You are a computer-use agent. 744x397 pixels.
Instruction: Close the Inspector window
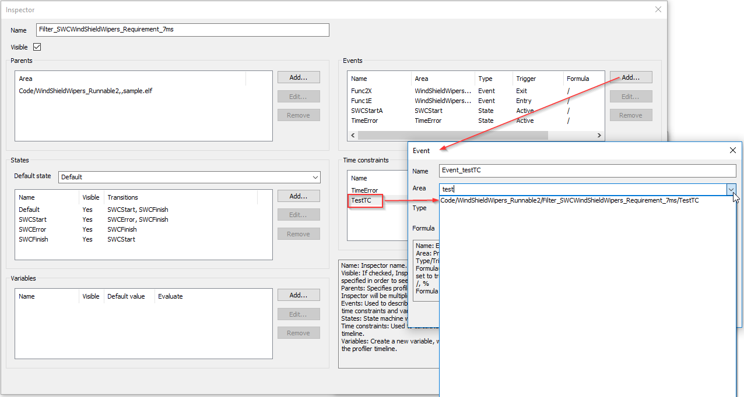[658, 9]
